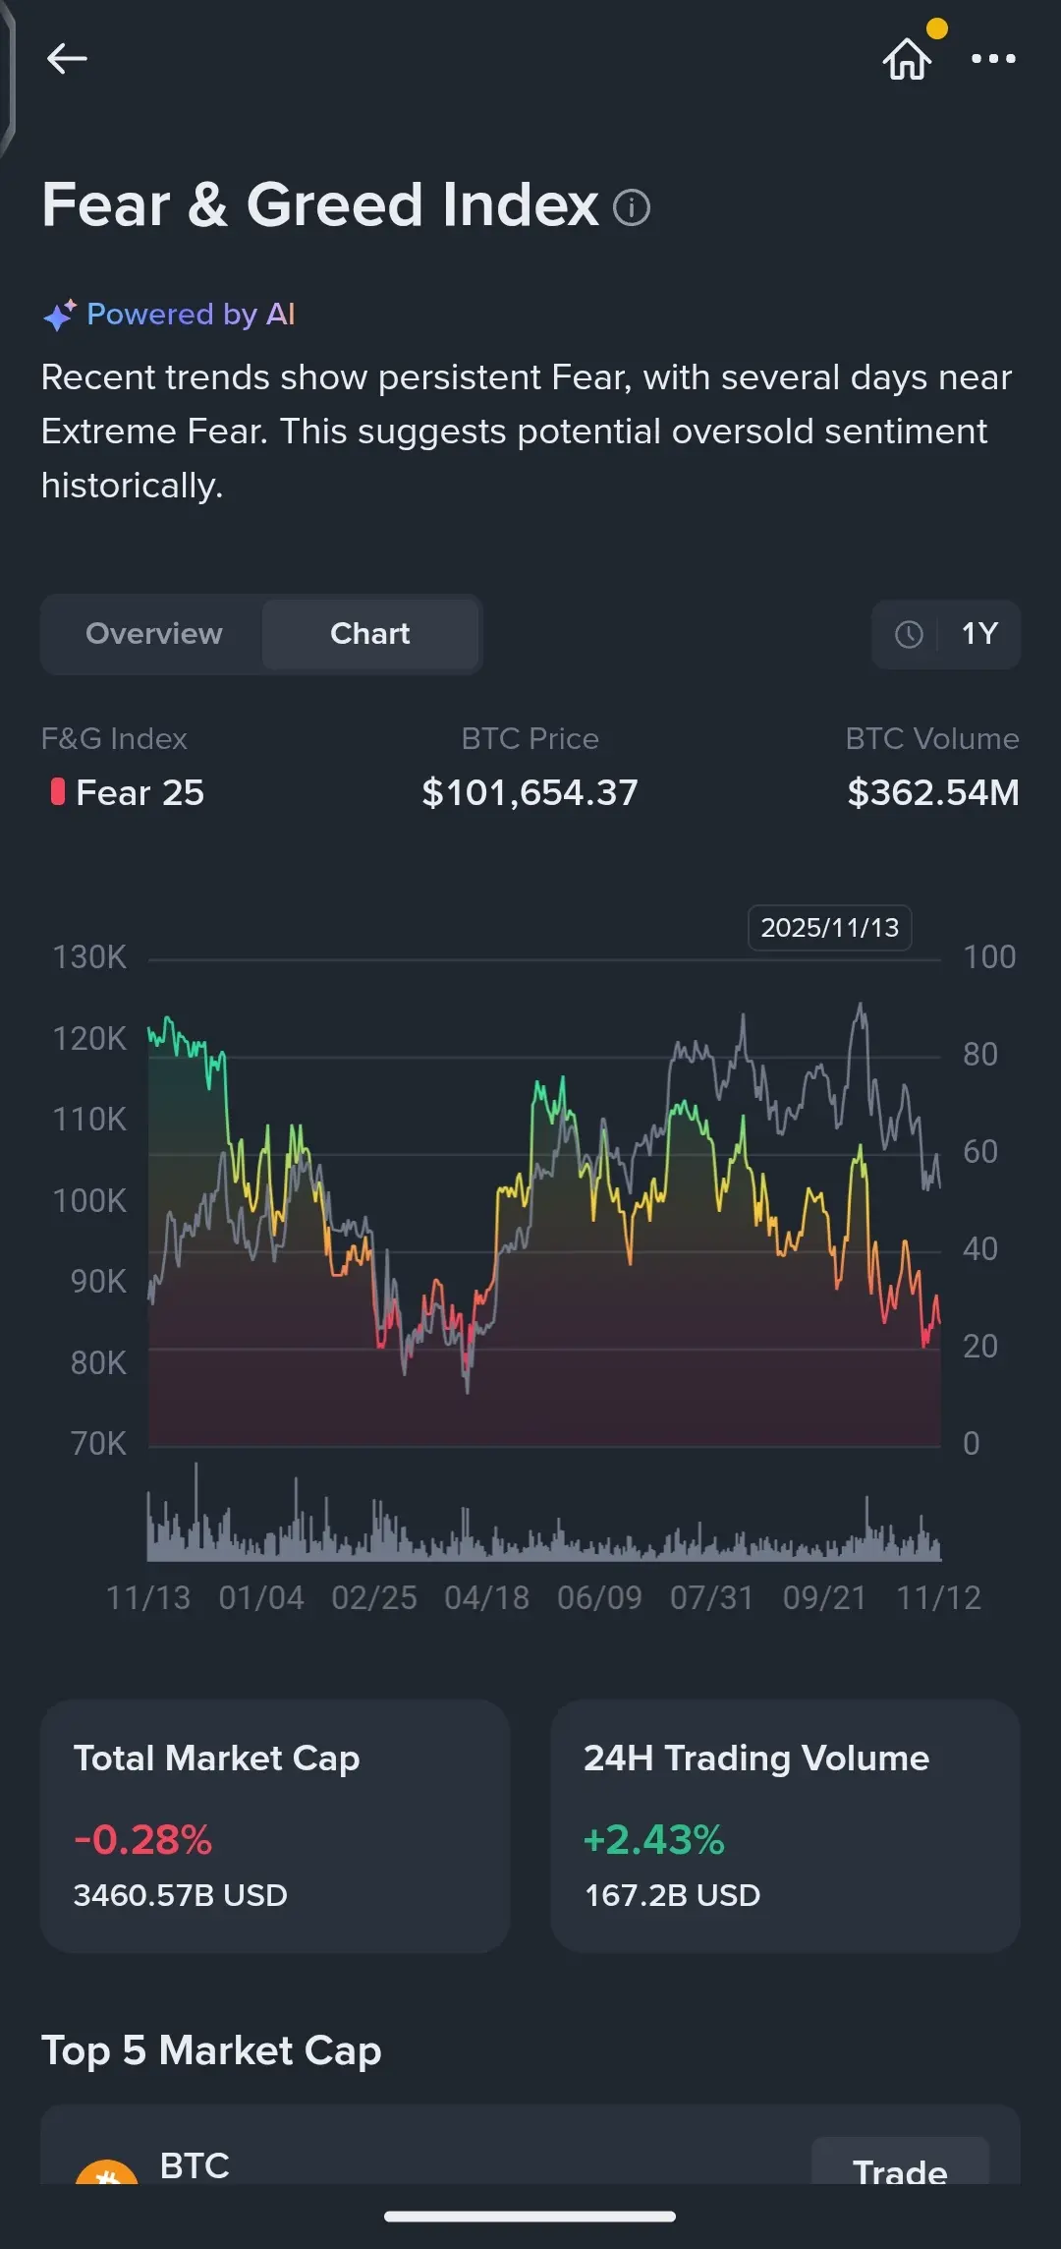Open the three-dot more options menu
The image size is (1061, 2249).
click(993, 59)
